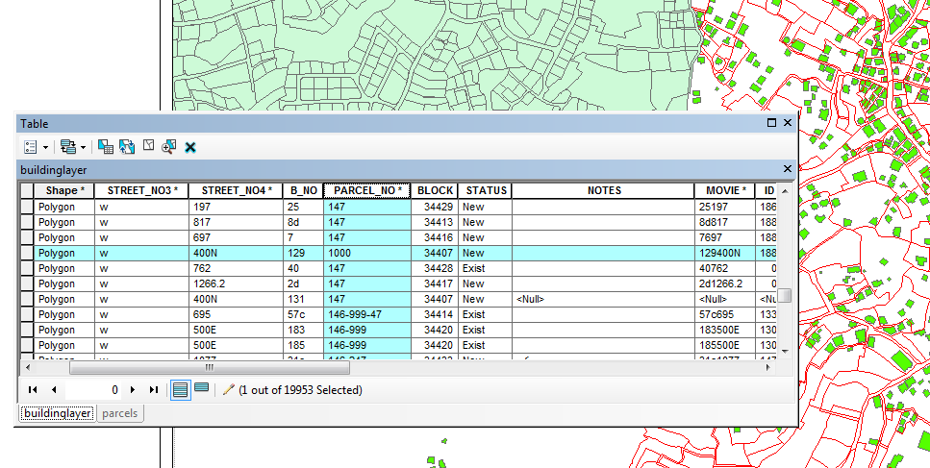Click the record number input box
The height and width of the screenshot is (468, 930).
click(x=92, y=390)
